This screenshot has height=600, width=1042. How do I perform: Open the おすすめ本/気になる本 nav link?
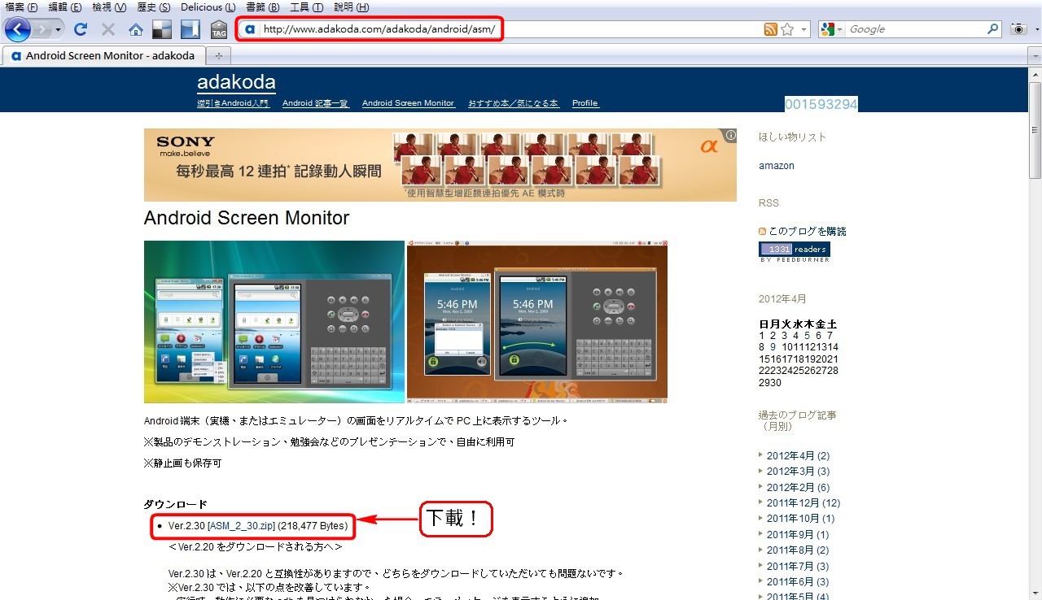[x=513, y=103]
